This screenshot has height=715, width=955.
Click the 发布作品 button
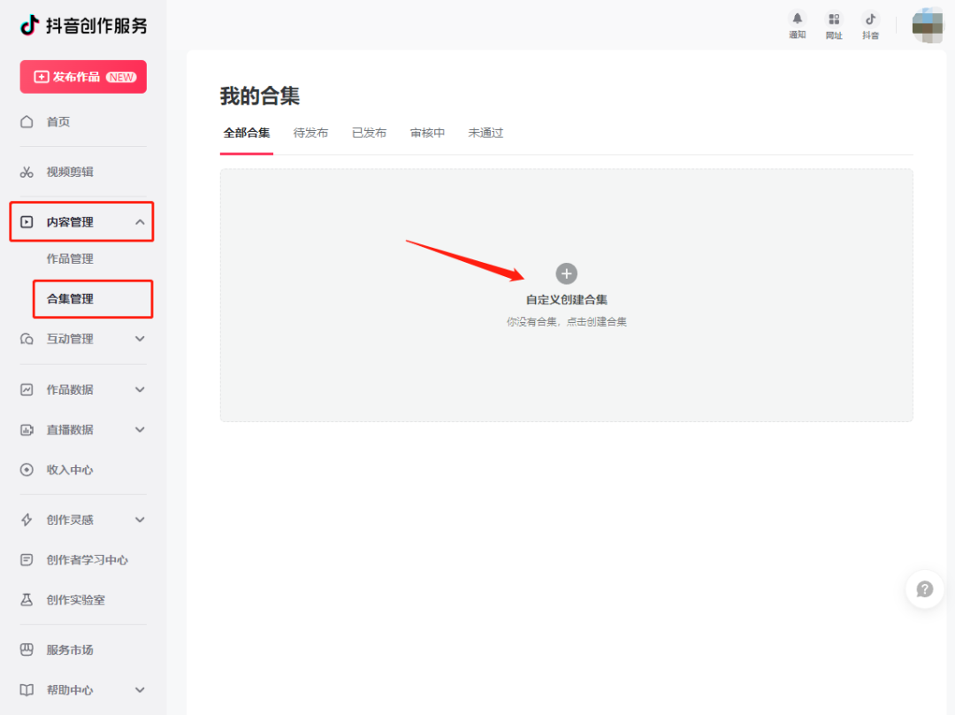(x=82, y=76)
